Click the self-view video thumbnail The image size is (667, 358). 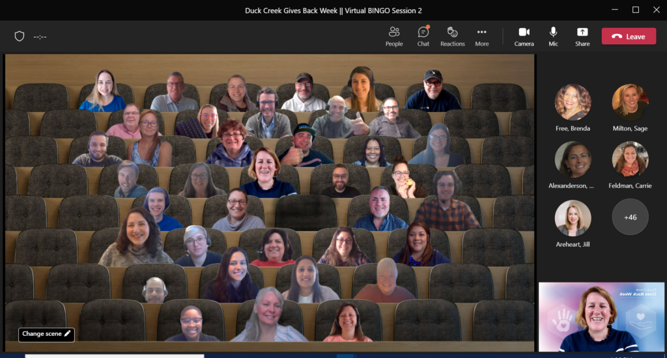[601, 317]
